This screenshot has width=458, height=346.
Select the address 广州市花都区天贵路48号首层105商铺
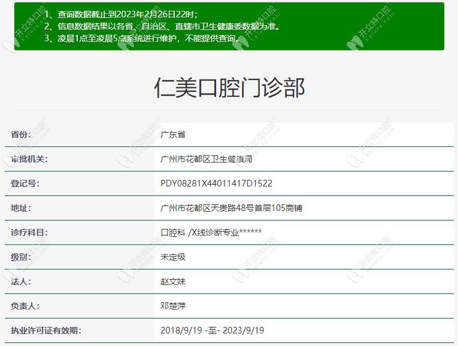[x=231, y=208]
